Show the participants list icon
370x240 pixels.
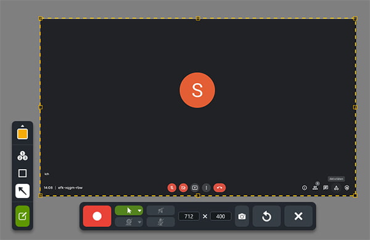pos(315,188)
